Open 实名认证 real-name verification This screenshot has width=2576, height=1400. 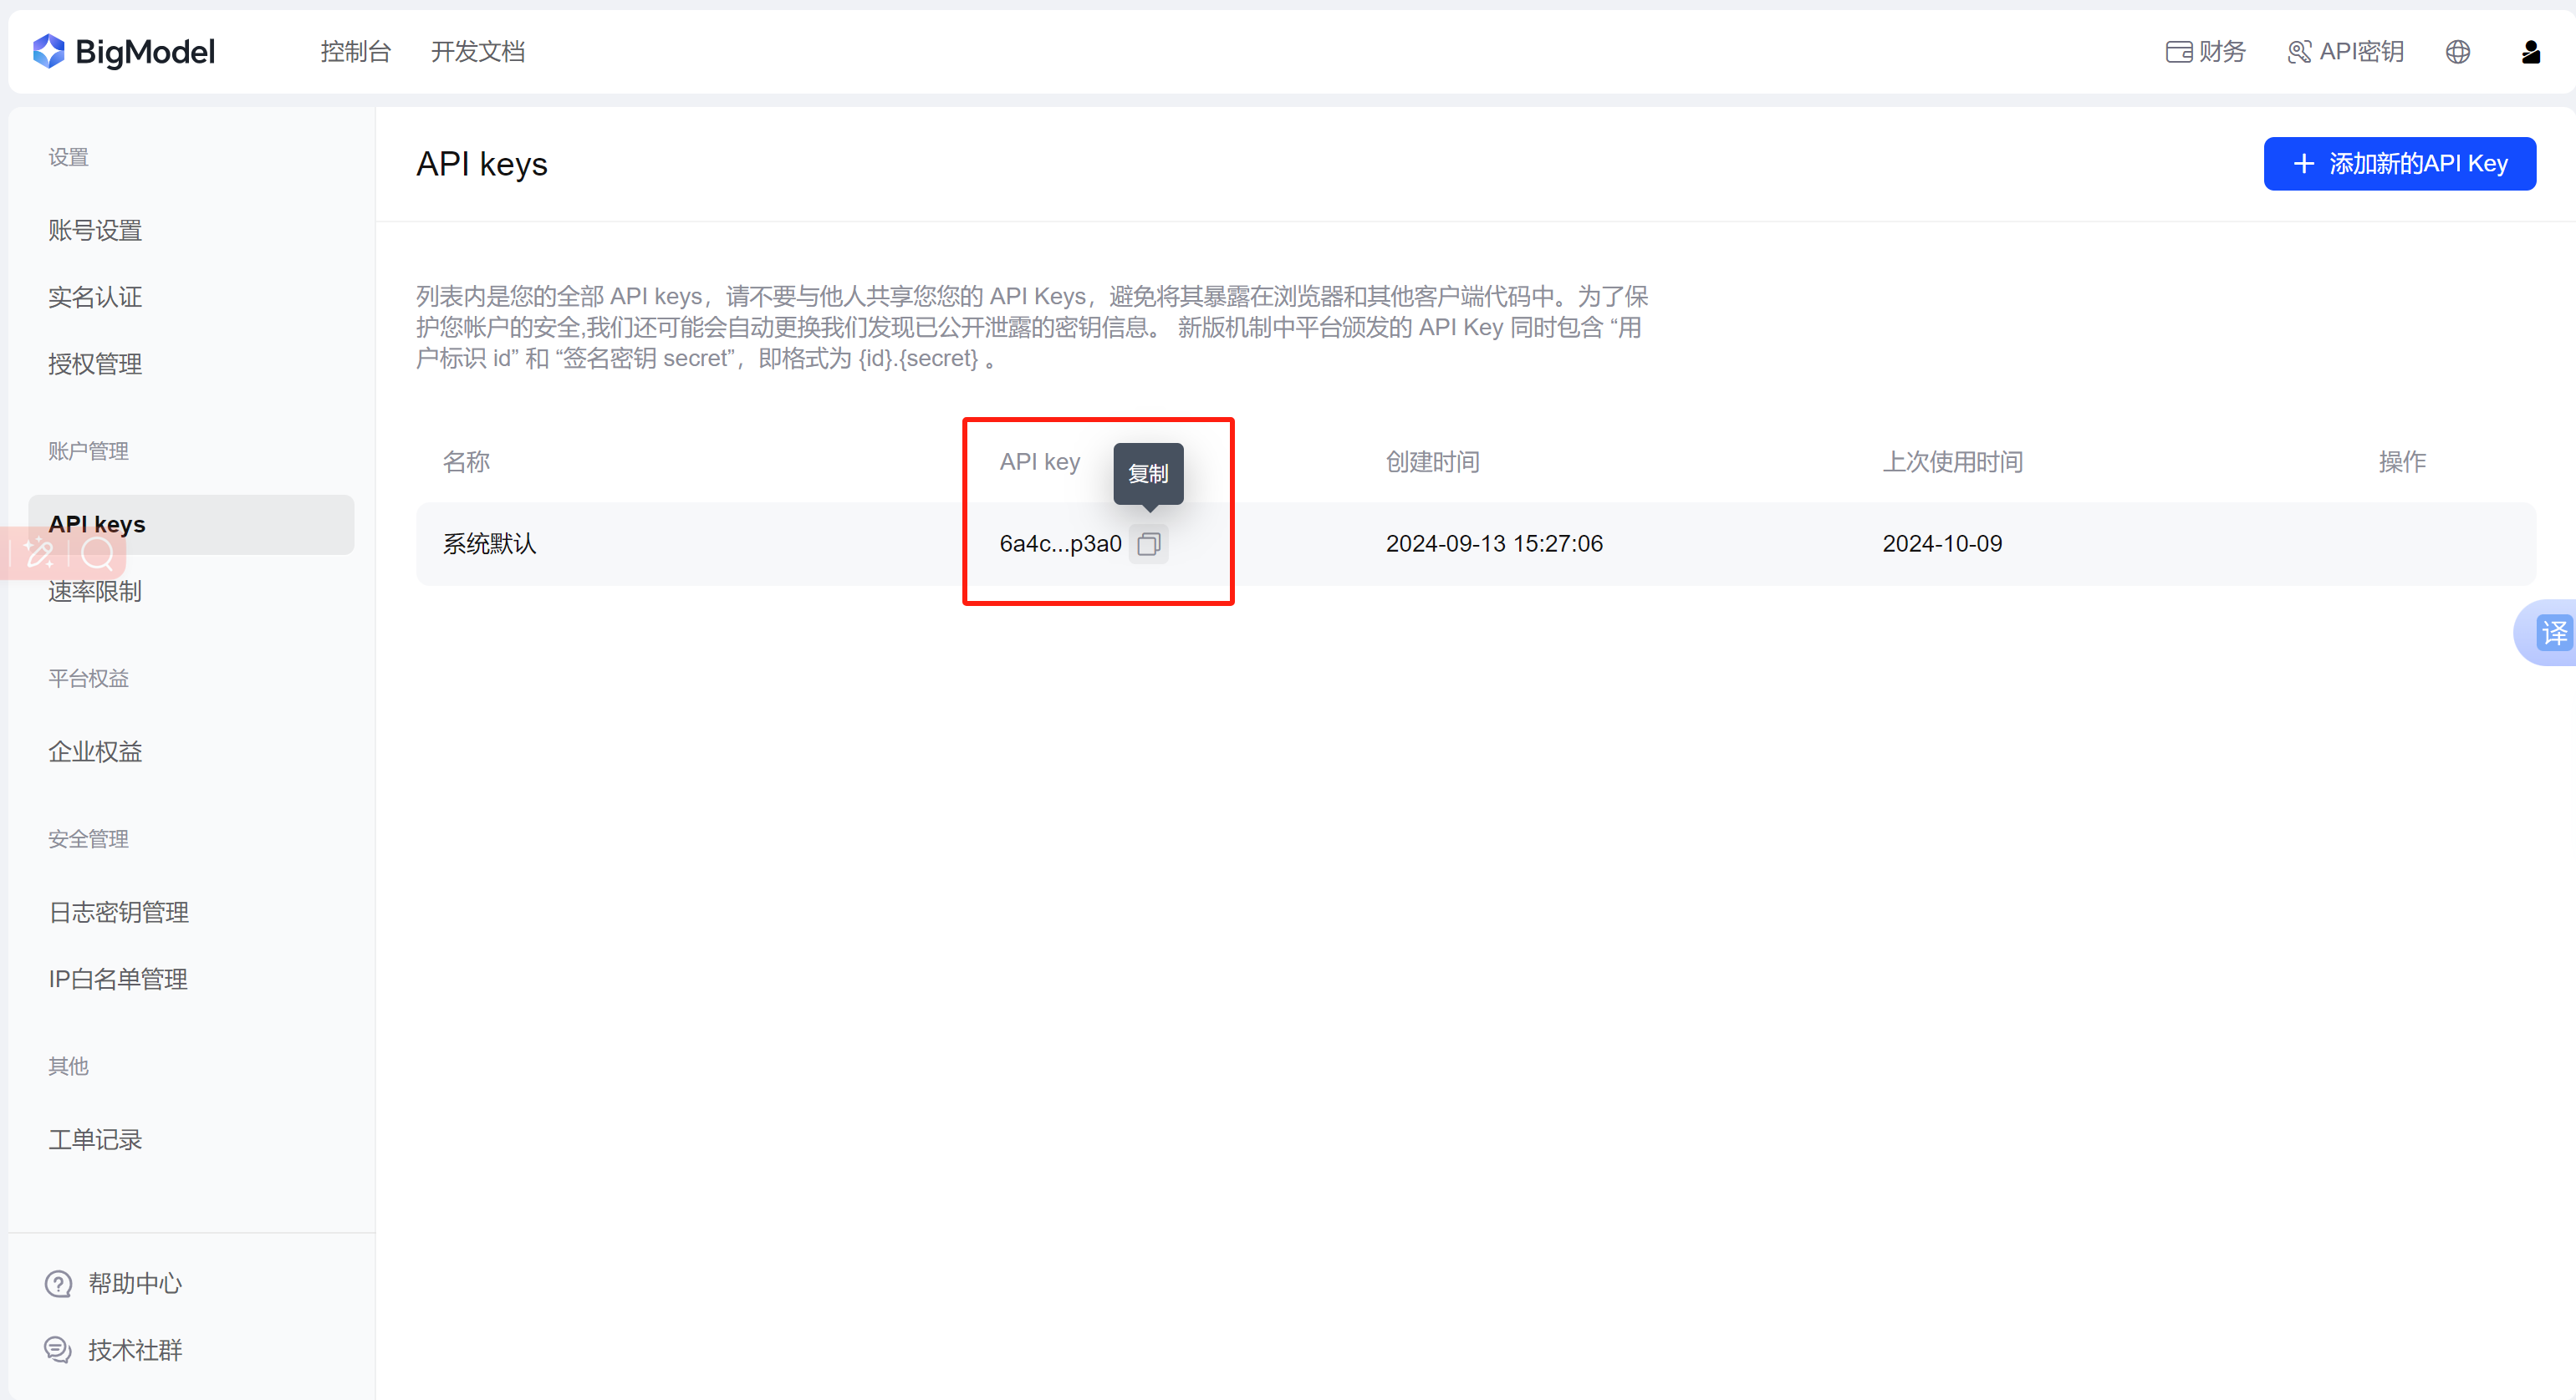pos(95,297)
